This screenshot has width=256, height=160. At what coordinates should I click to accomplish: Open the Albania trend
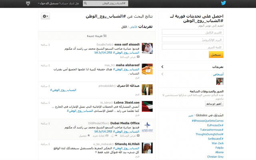[x=219, y=152]
